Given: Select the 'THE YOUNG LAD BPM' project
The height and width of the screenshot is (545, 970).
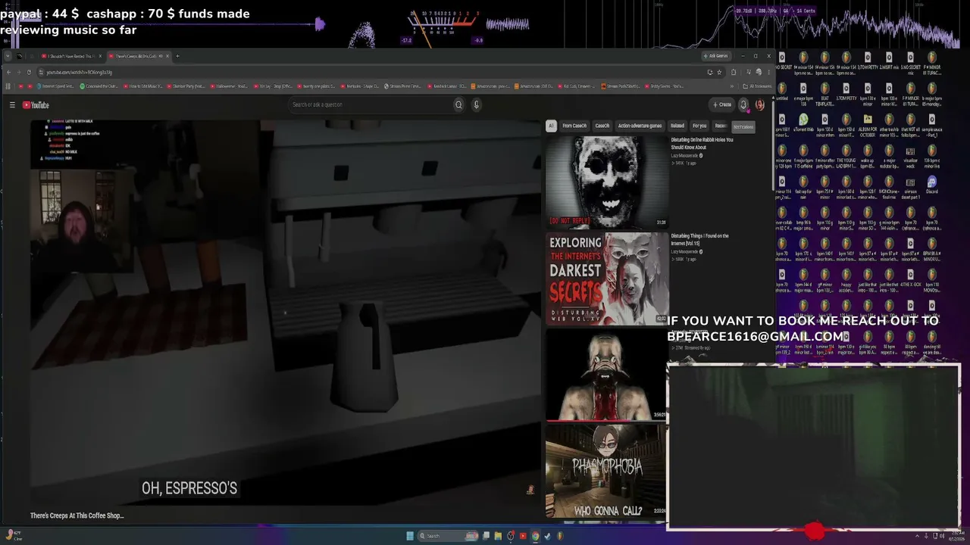Looking at the screenshot, I should click(x=846, y=155).
